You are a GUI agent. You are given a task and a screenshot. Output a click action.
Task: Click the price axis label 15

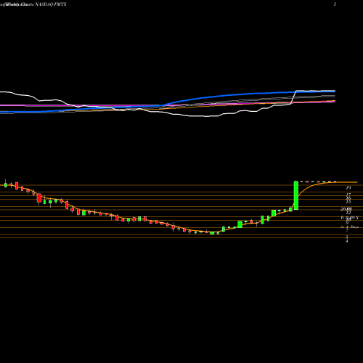click(x=348, y=202)
